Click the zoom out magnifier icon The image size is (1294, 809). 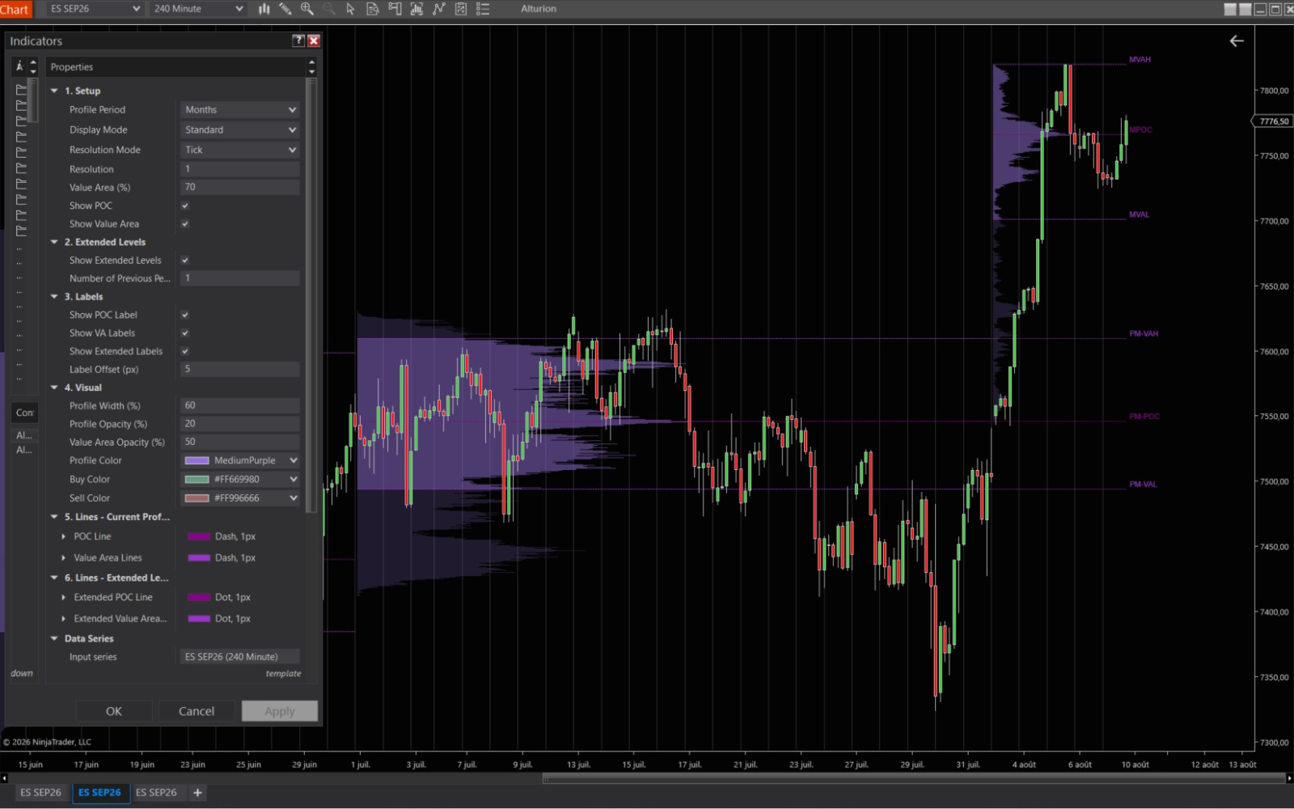coord(329,9)
